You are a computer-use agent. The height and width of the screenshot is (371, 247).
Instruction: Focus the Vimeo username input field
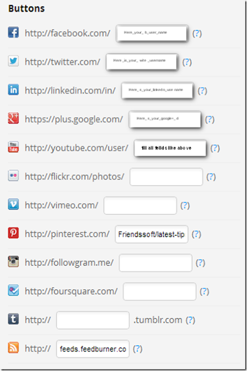click(140, 205)
